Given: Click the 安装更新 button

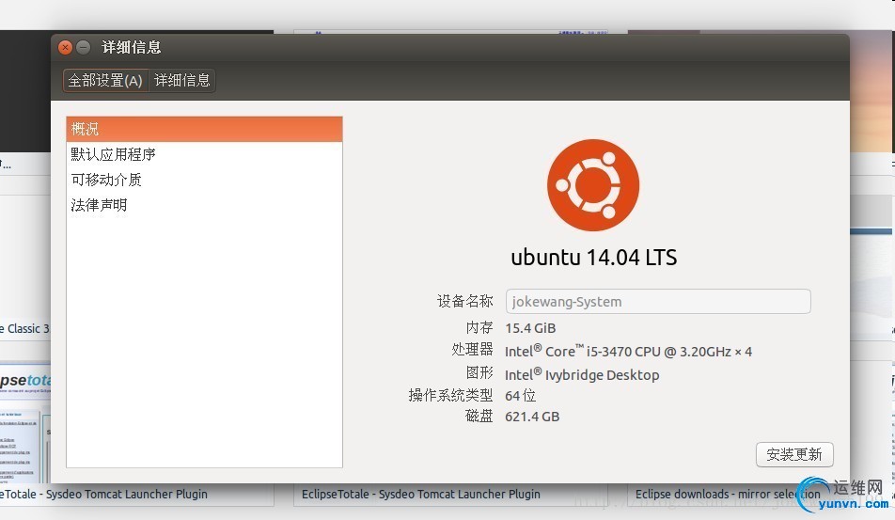Looking at the screenshot, I should click(x=794, y=454).
